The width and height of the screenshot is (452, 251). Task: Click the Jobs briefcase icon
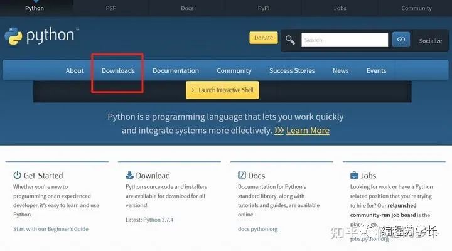point(354,175)
